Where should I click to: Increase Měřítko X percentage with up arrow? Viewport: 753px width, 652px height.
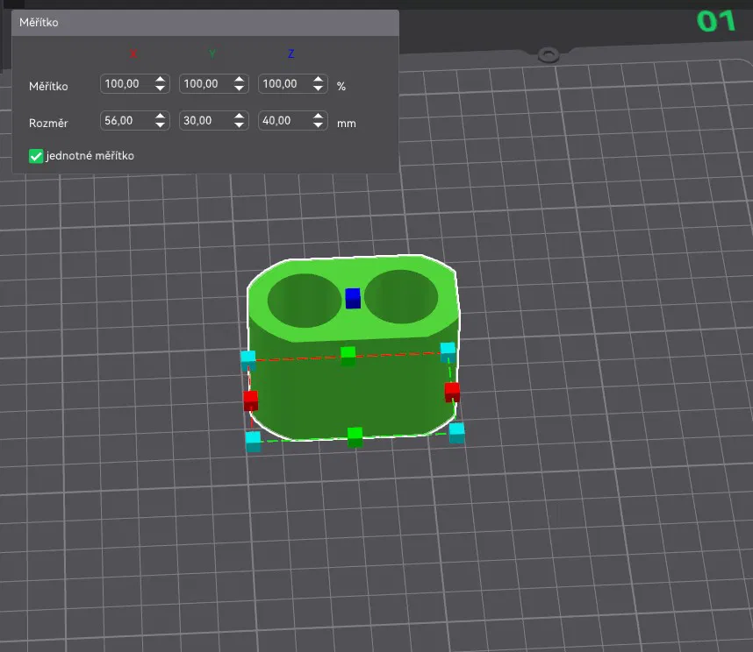point(160,80)
